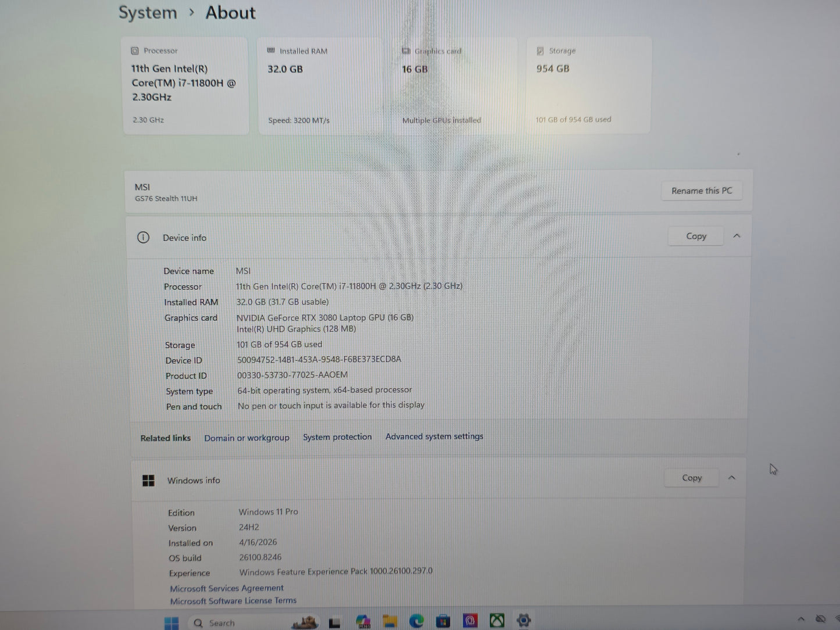The image size is (840, 630).
Task: Click the GS76 Stealth 11UH model text
Action: pyautogui.click(x=166, y=199)
